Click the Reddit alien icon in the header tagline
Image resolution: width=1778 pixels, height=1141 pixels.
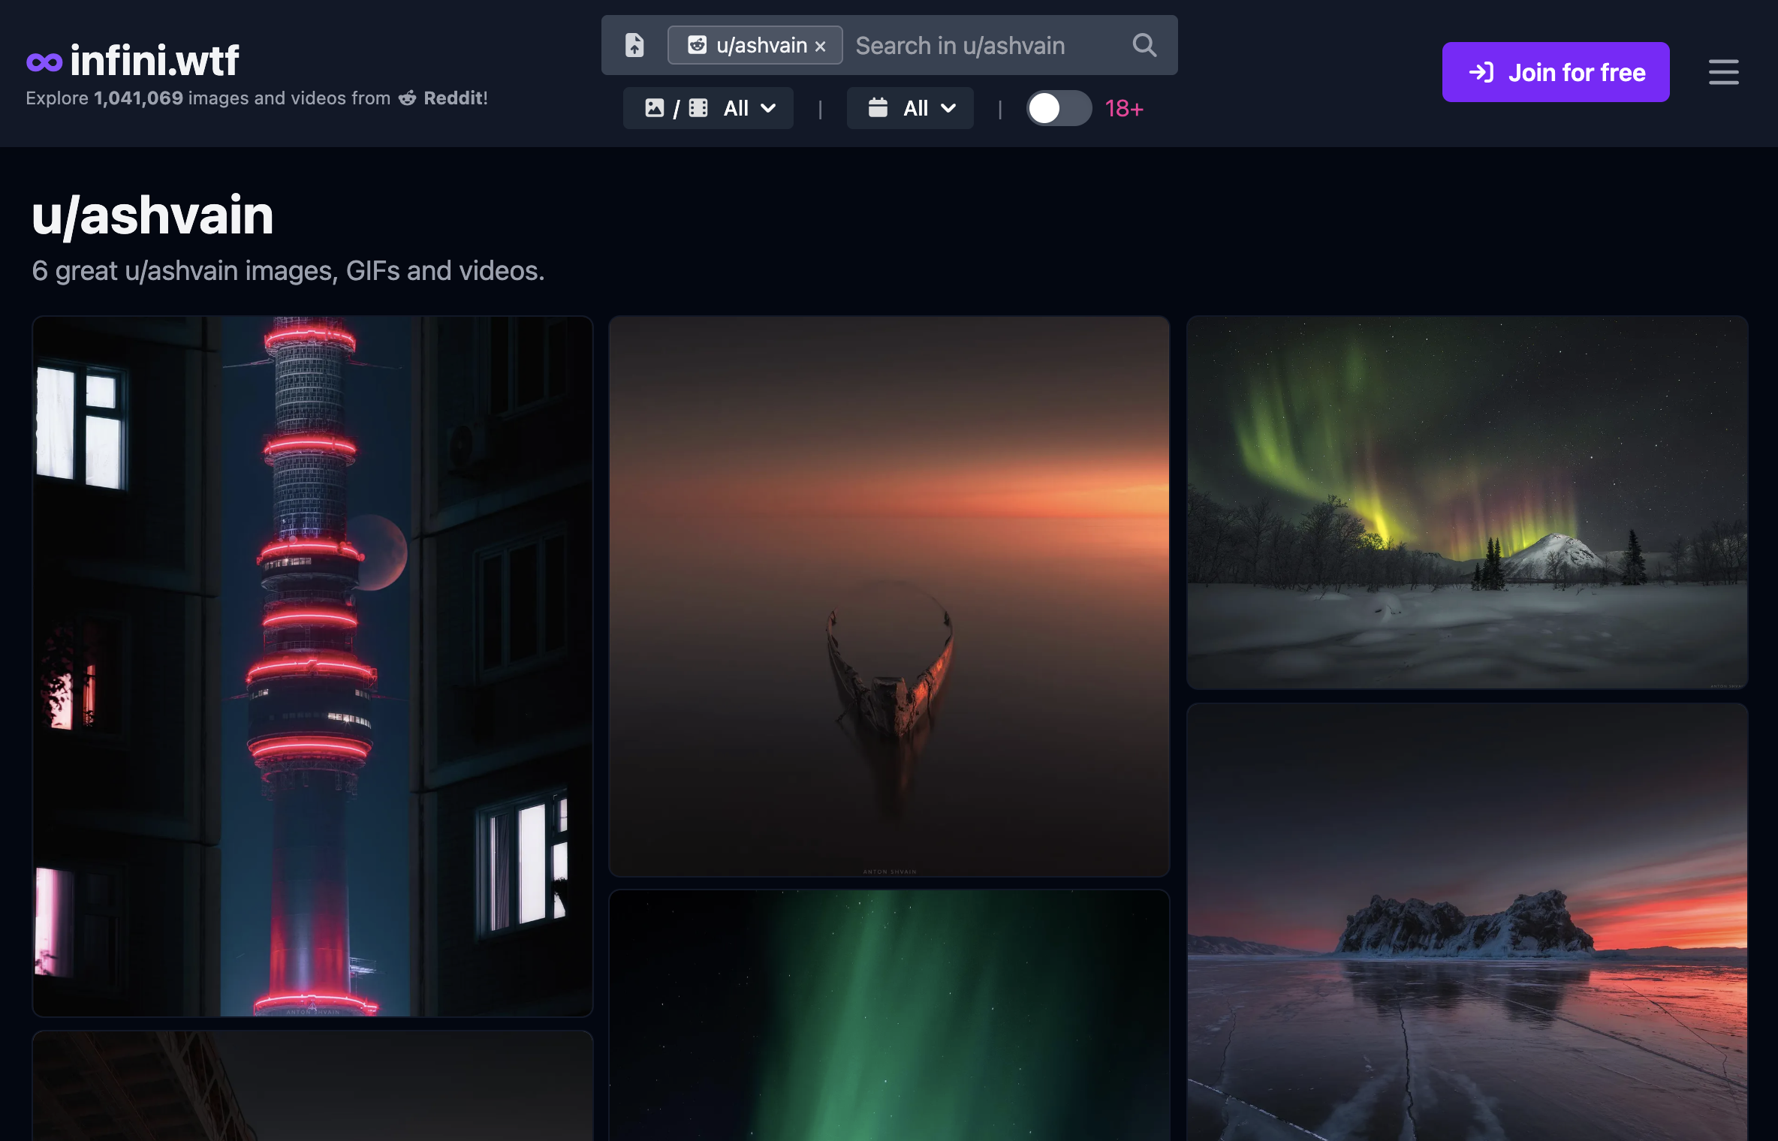coord(408,98)
